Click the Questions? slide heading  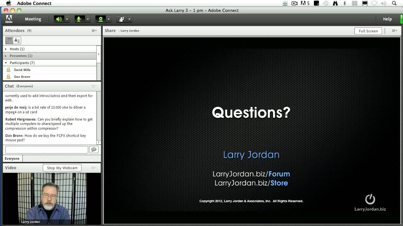point(251,112)
